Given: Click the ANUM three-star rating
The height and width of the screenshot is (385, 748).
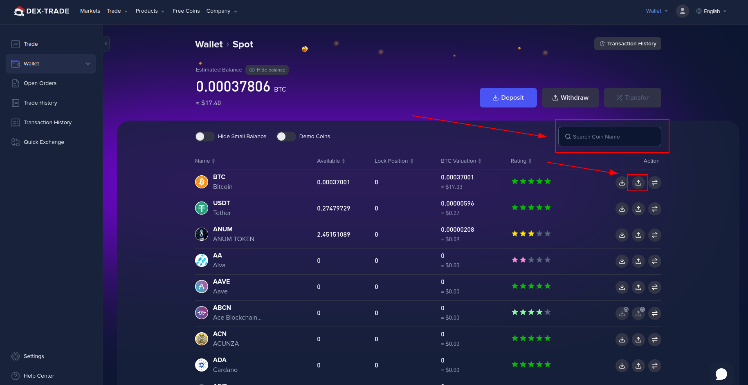Looking at the screenshot, I should point(531,234).
